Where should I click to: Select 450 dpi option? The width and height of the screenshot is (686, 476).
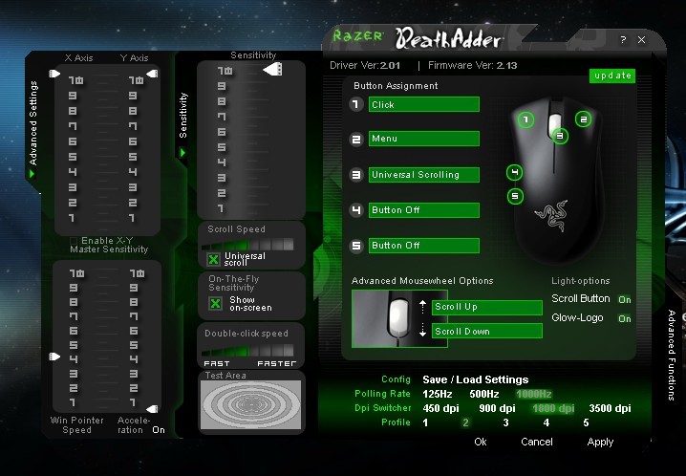pos(440,408)
